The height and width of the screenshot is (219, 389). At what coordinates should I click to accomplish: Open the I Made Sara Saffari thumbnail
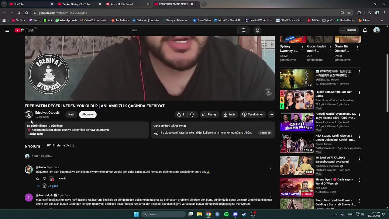[x=297, y=99]
